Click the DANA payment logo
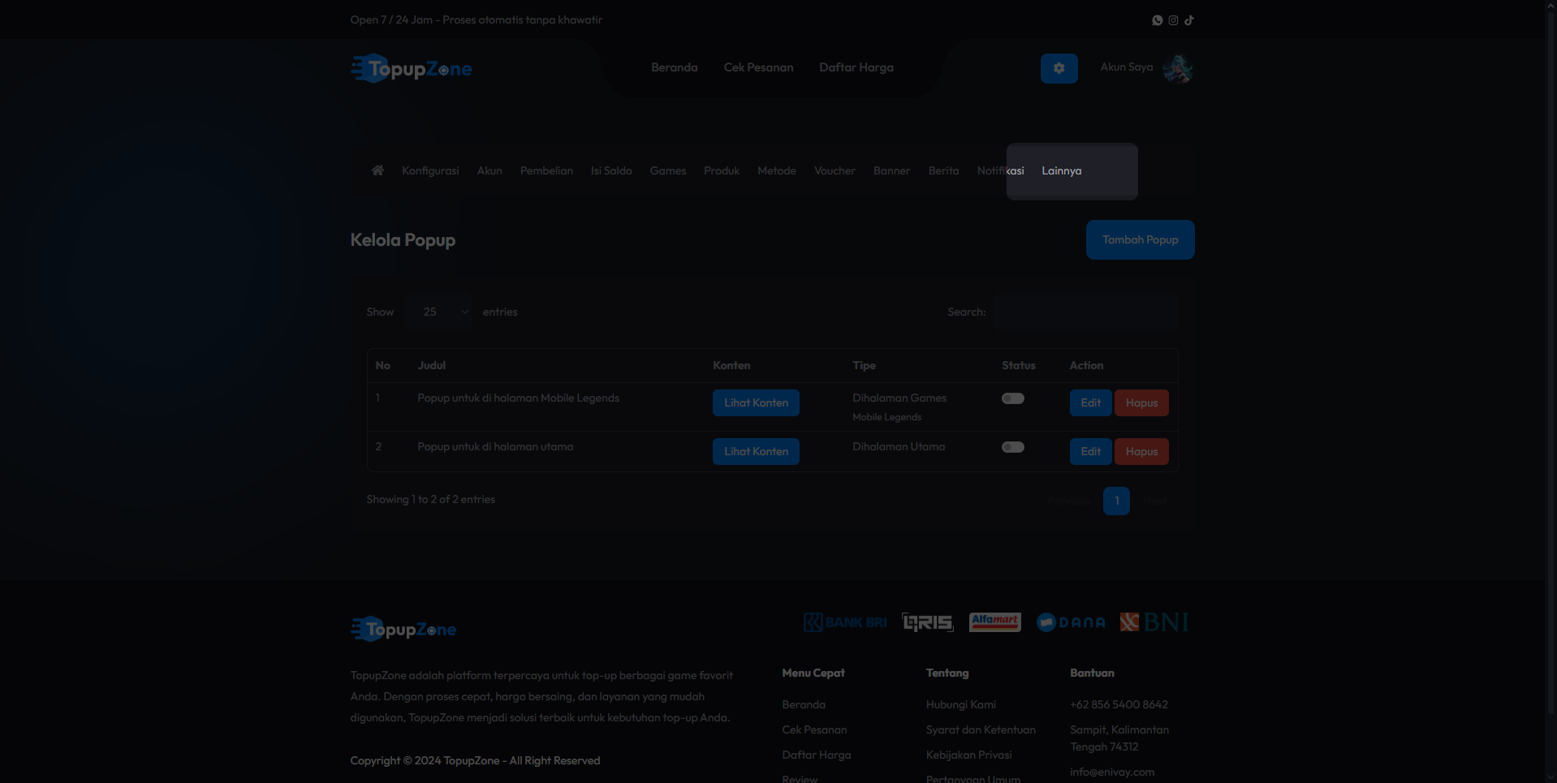1557x783 pixels. [x=1071, y=622]
